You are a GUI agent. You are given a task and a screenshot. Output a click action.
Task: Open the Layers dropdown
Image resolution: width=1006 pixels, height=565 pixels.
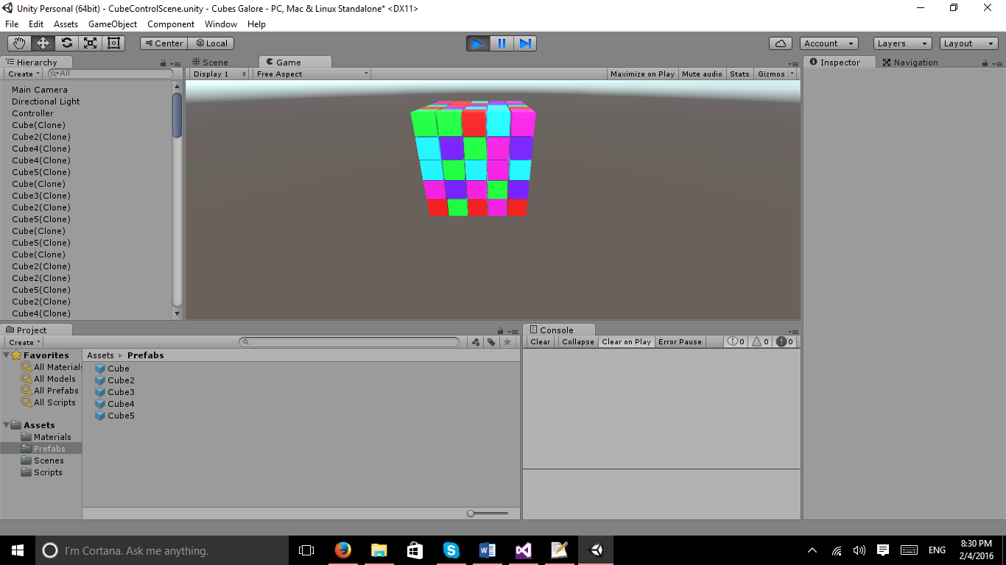[x=902, y=43]
